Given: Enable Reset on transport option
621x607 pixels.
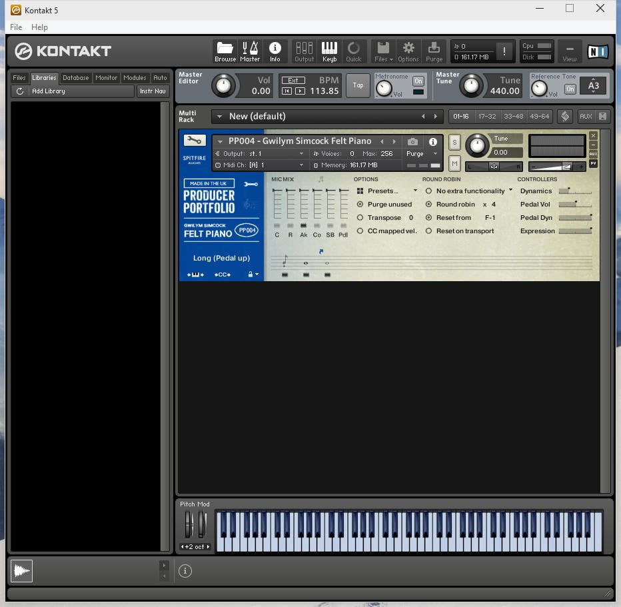Looking at the screenshot, I should 428,231.
